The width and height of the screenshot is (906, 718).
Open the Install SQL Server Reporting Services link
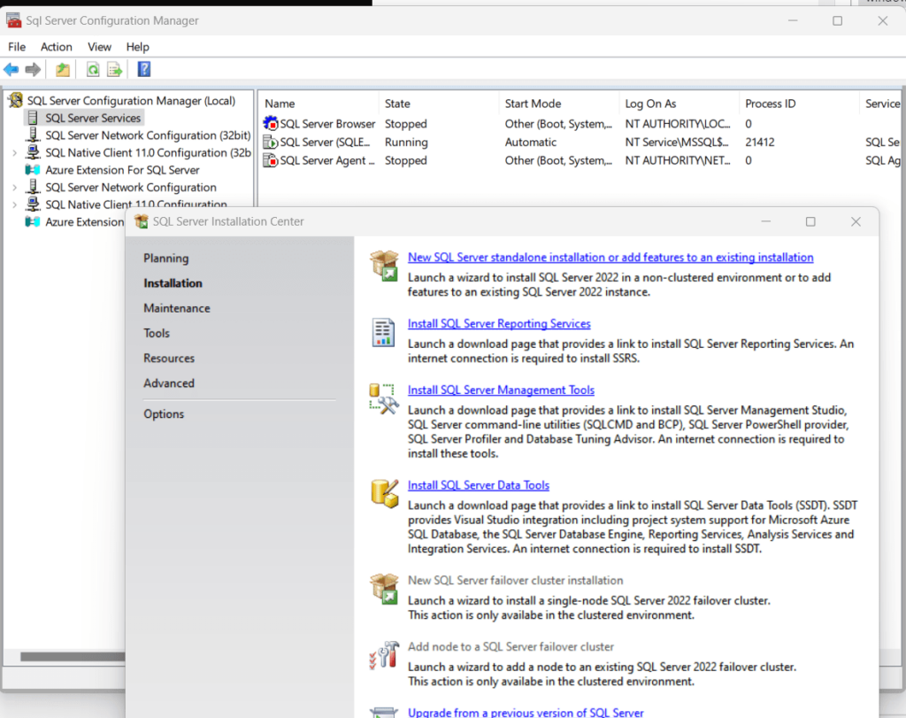498,324
